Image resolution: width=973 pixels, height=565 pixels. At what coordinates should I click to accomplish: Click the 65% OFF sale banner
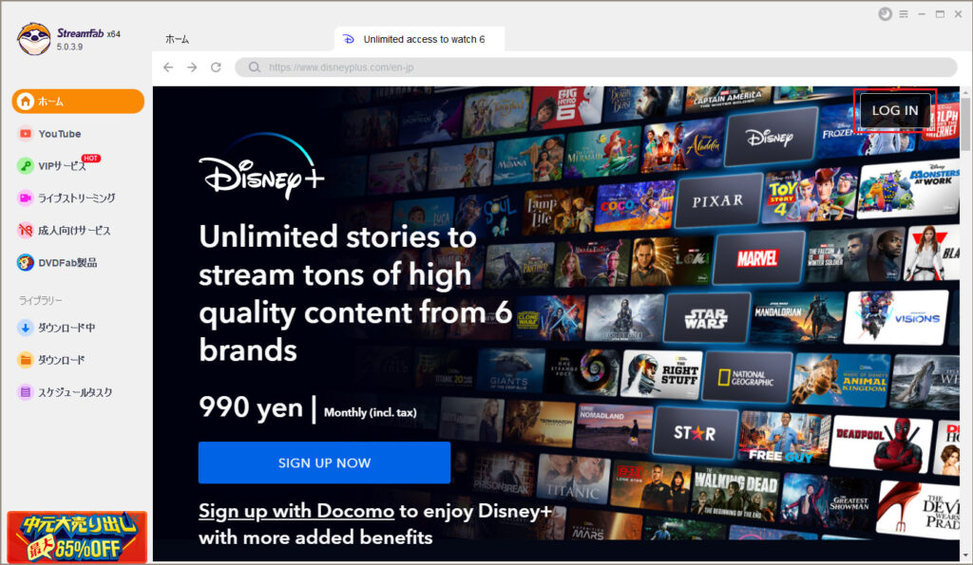(77, 537)
